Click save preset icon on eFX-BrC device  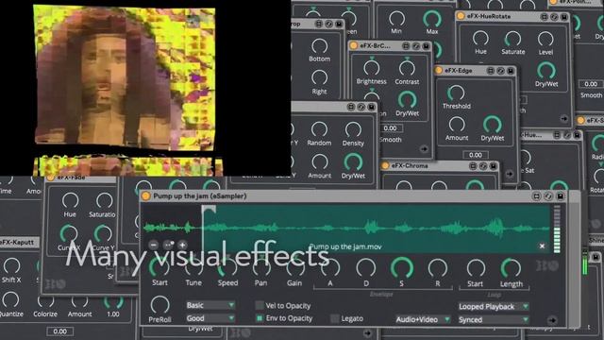426,46
